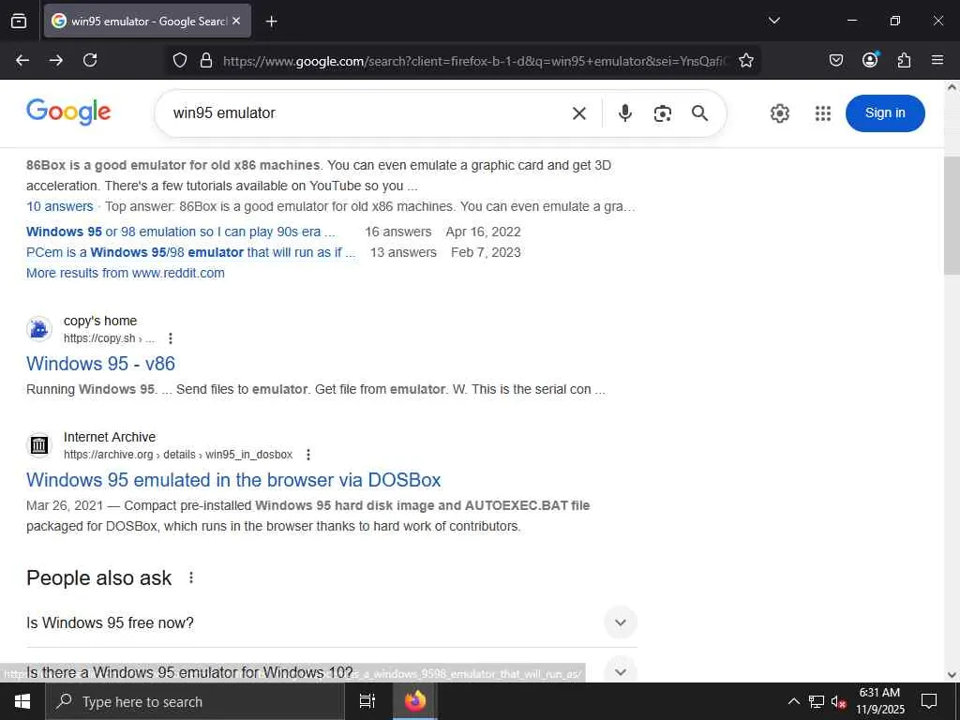Show hidden system tray icons

pyautogui.click(x=793, y=701)
